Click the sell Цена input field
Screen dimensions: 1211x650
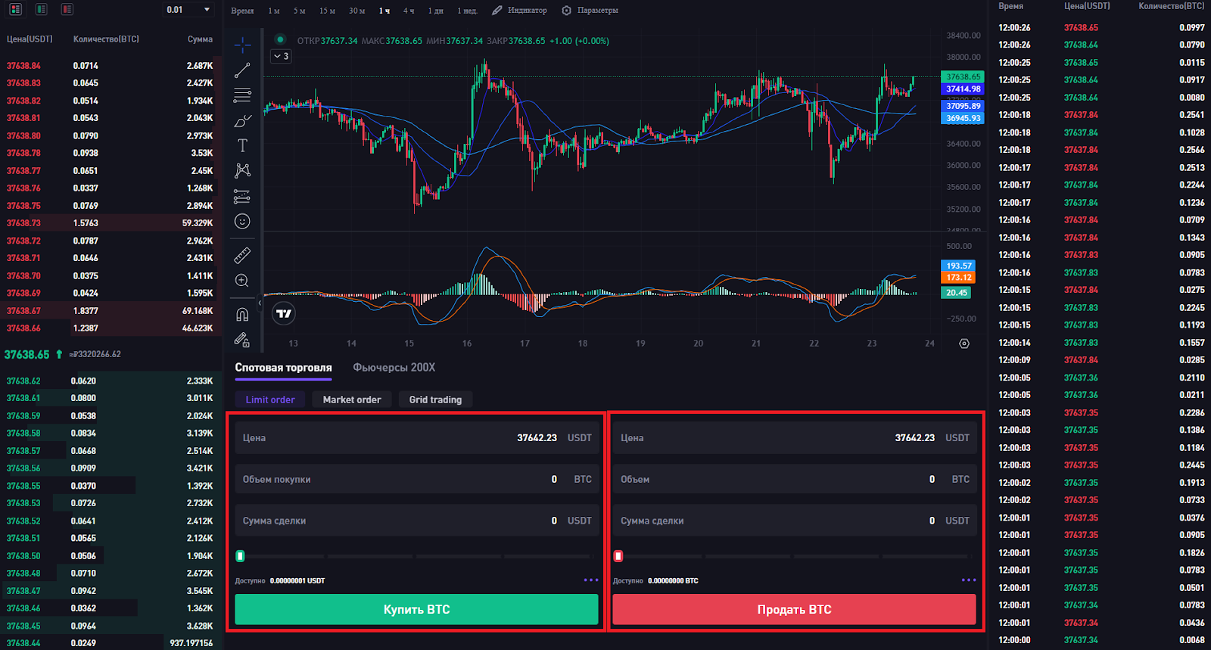(795, 437)
